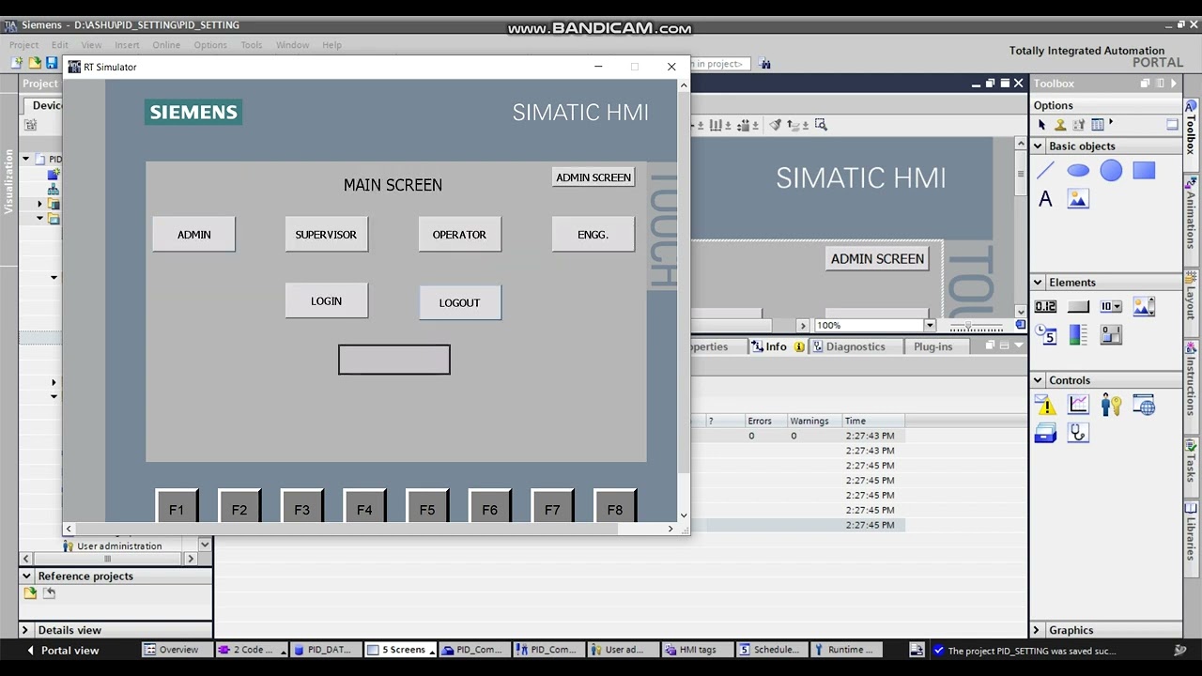This screenshot has height=676, width=1202.
Task: Select the Circle basic object
Action: coord(1111,170)
